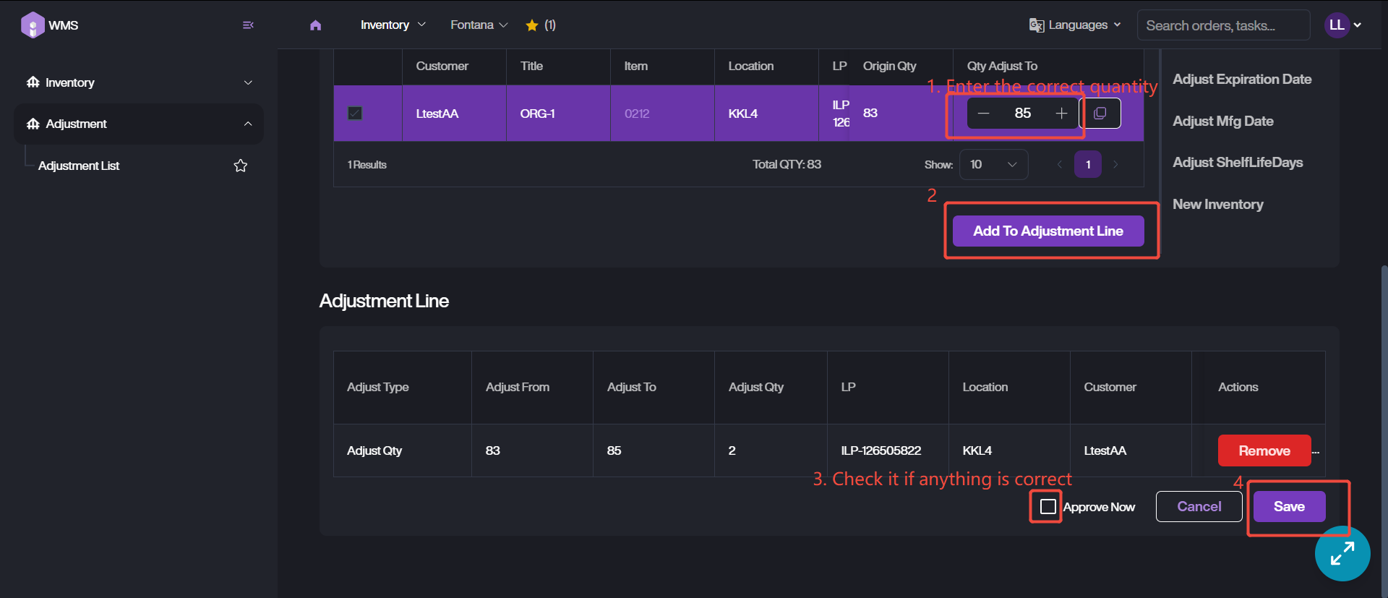Viewport: 1388px width, 598px height.
Task: Open the Languages dropdown
Action: pos(1076,25)
